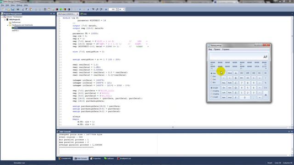
Task: Click the black square toolbar icon
Action: click(x=69, y=9)
